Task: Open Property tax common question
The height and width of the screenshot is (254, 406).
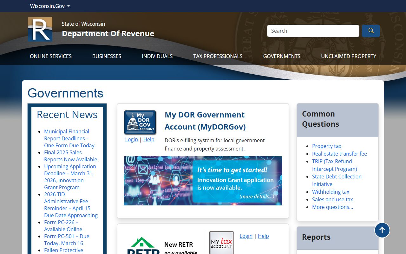Action: [326, 146]
